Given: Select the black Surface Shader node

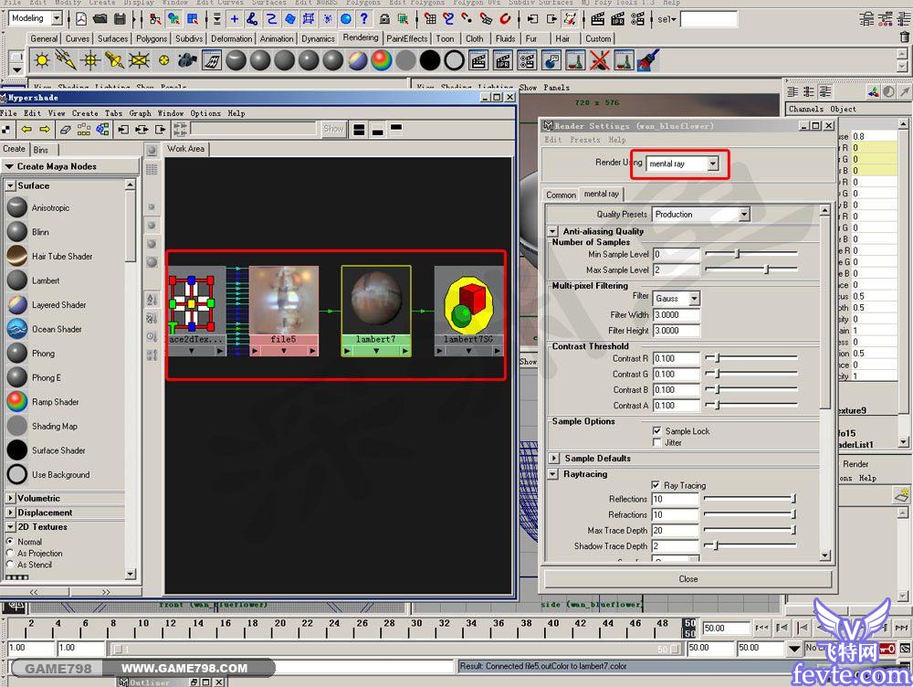Looking at the screenshot, I should [17, 450].
